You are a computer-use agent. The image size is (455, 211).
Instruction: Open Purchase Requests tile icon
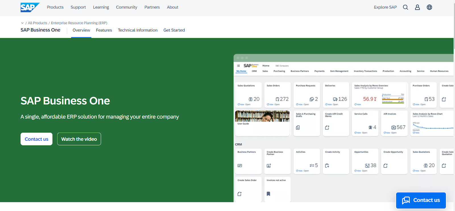tap(312, 99)
